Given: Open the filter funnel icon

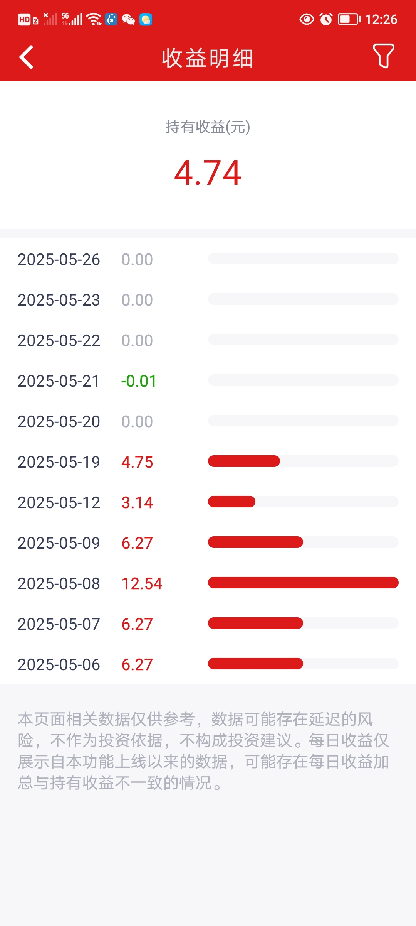Looking at the screenshot, I should 383,56.
